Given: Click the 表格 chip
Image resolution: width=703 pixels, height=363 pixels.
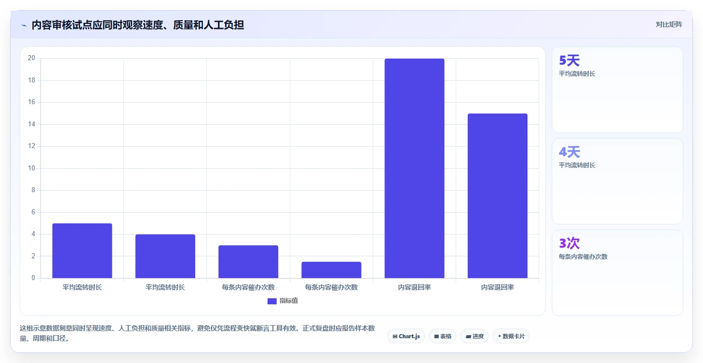Looking at the screenshot, I should [x=443, y=336].
